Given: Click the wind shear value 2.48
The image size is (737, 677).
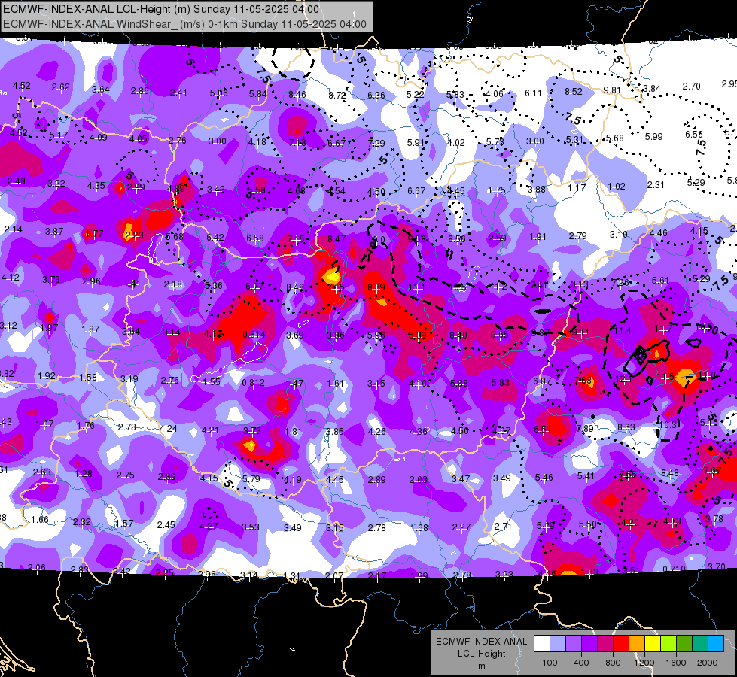Looking at the screenshot, I should [x=17, y=181].
